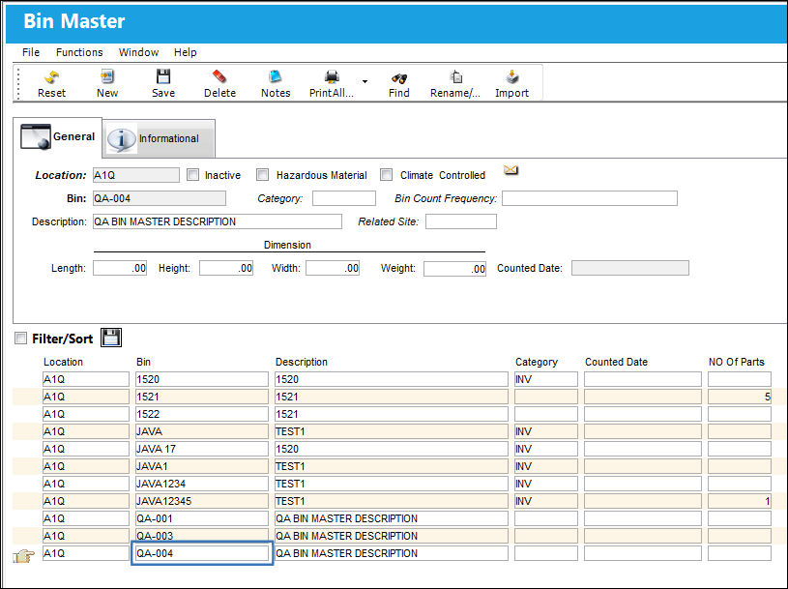
Task: Select the JAVA1234 bin cell
Action: [202, 484]
